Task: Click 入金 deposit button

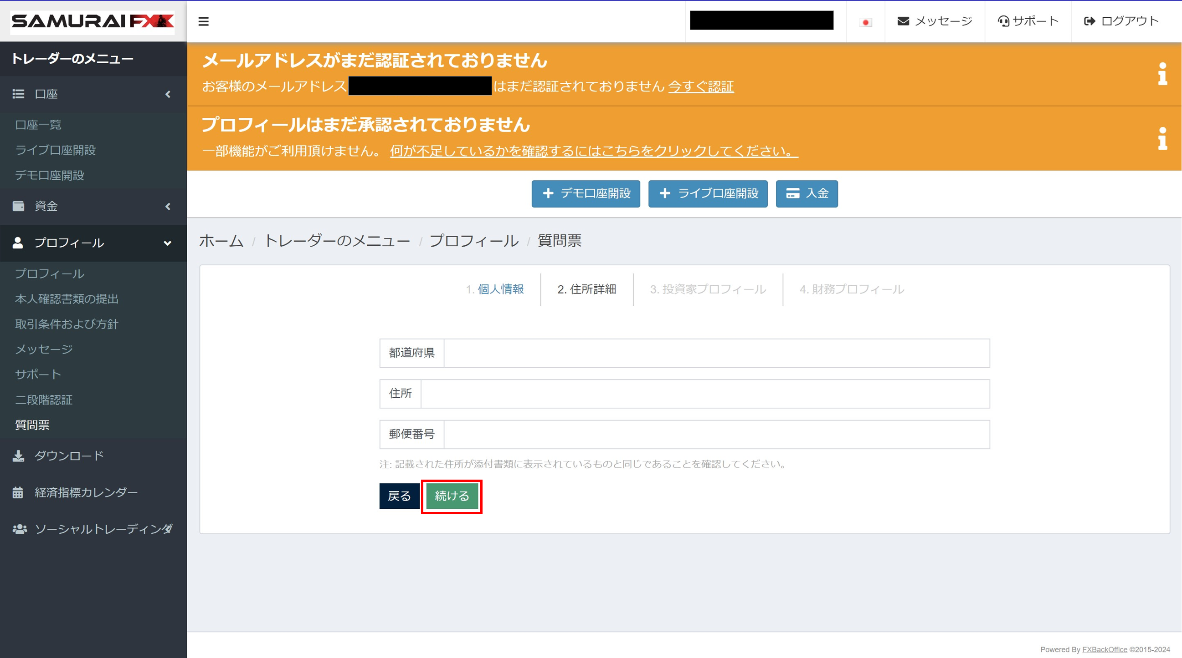Action: pyautogui.click(x=807, y=194)
